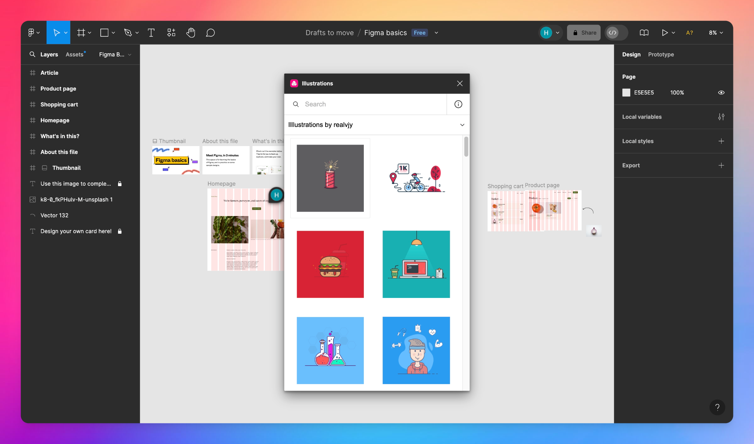Open the 8% zoom dropdown
The image size is (754, 444).
pyautogui.click(x=716, y=33)
